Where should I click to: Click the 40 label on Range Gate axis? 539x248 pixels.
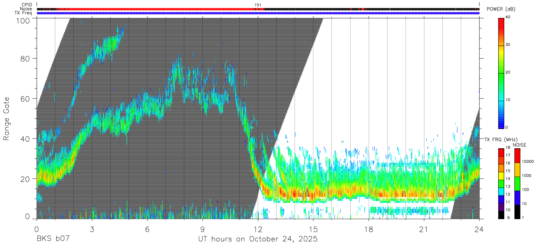(x=25, y=139)
